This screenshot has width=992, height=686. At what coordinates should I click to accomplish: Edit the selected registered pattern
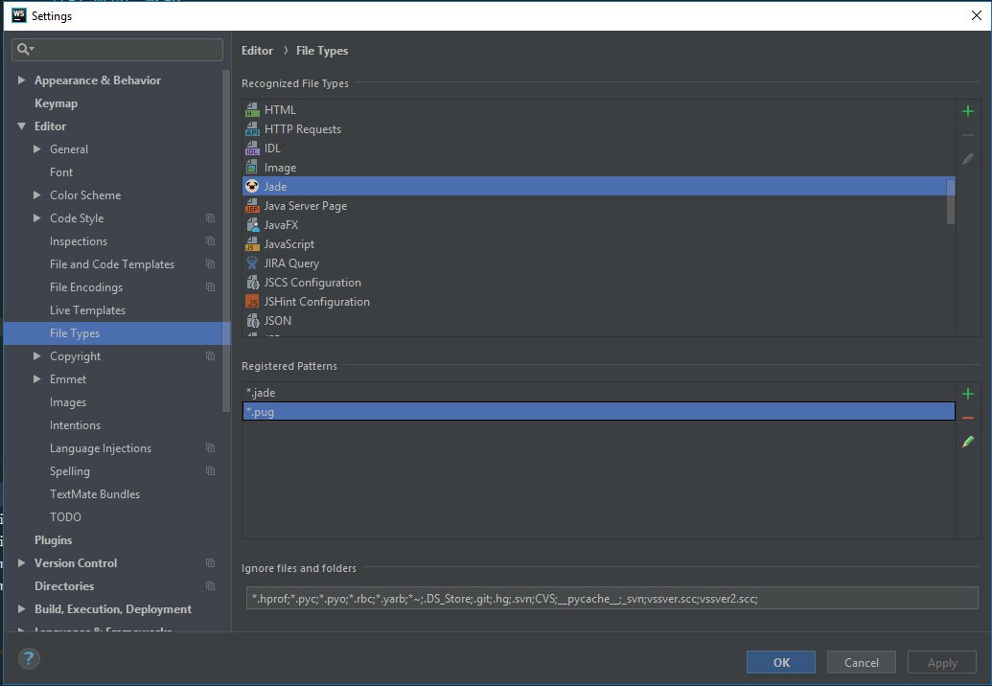967,442
